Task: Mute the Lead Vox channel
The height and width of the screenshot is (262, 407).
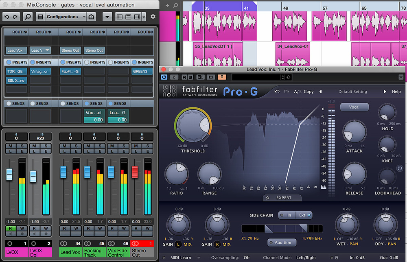Action: click(x=64, y=146)
